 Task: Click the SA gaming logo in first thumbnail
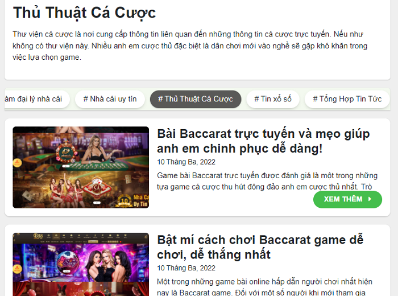click(97, 189)
